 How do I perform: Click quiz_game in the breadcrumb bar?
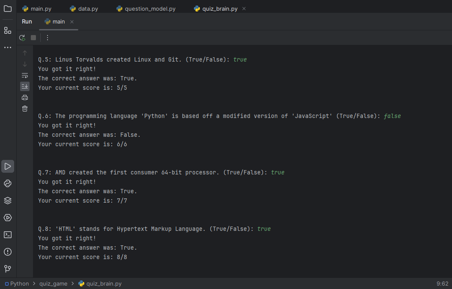(53, 283)
